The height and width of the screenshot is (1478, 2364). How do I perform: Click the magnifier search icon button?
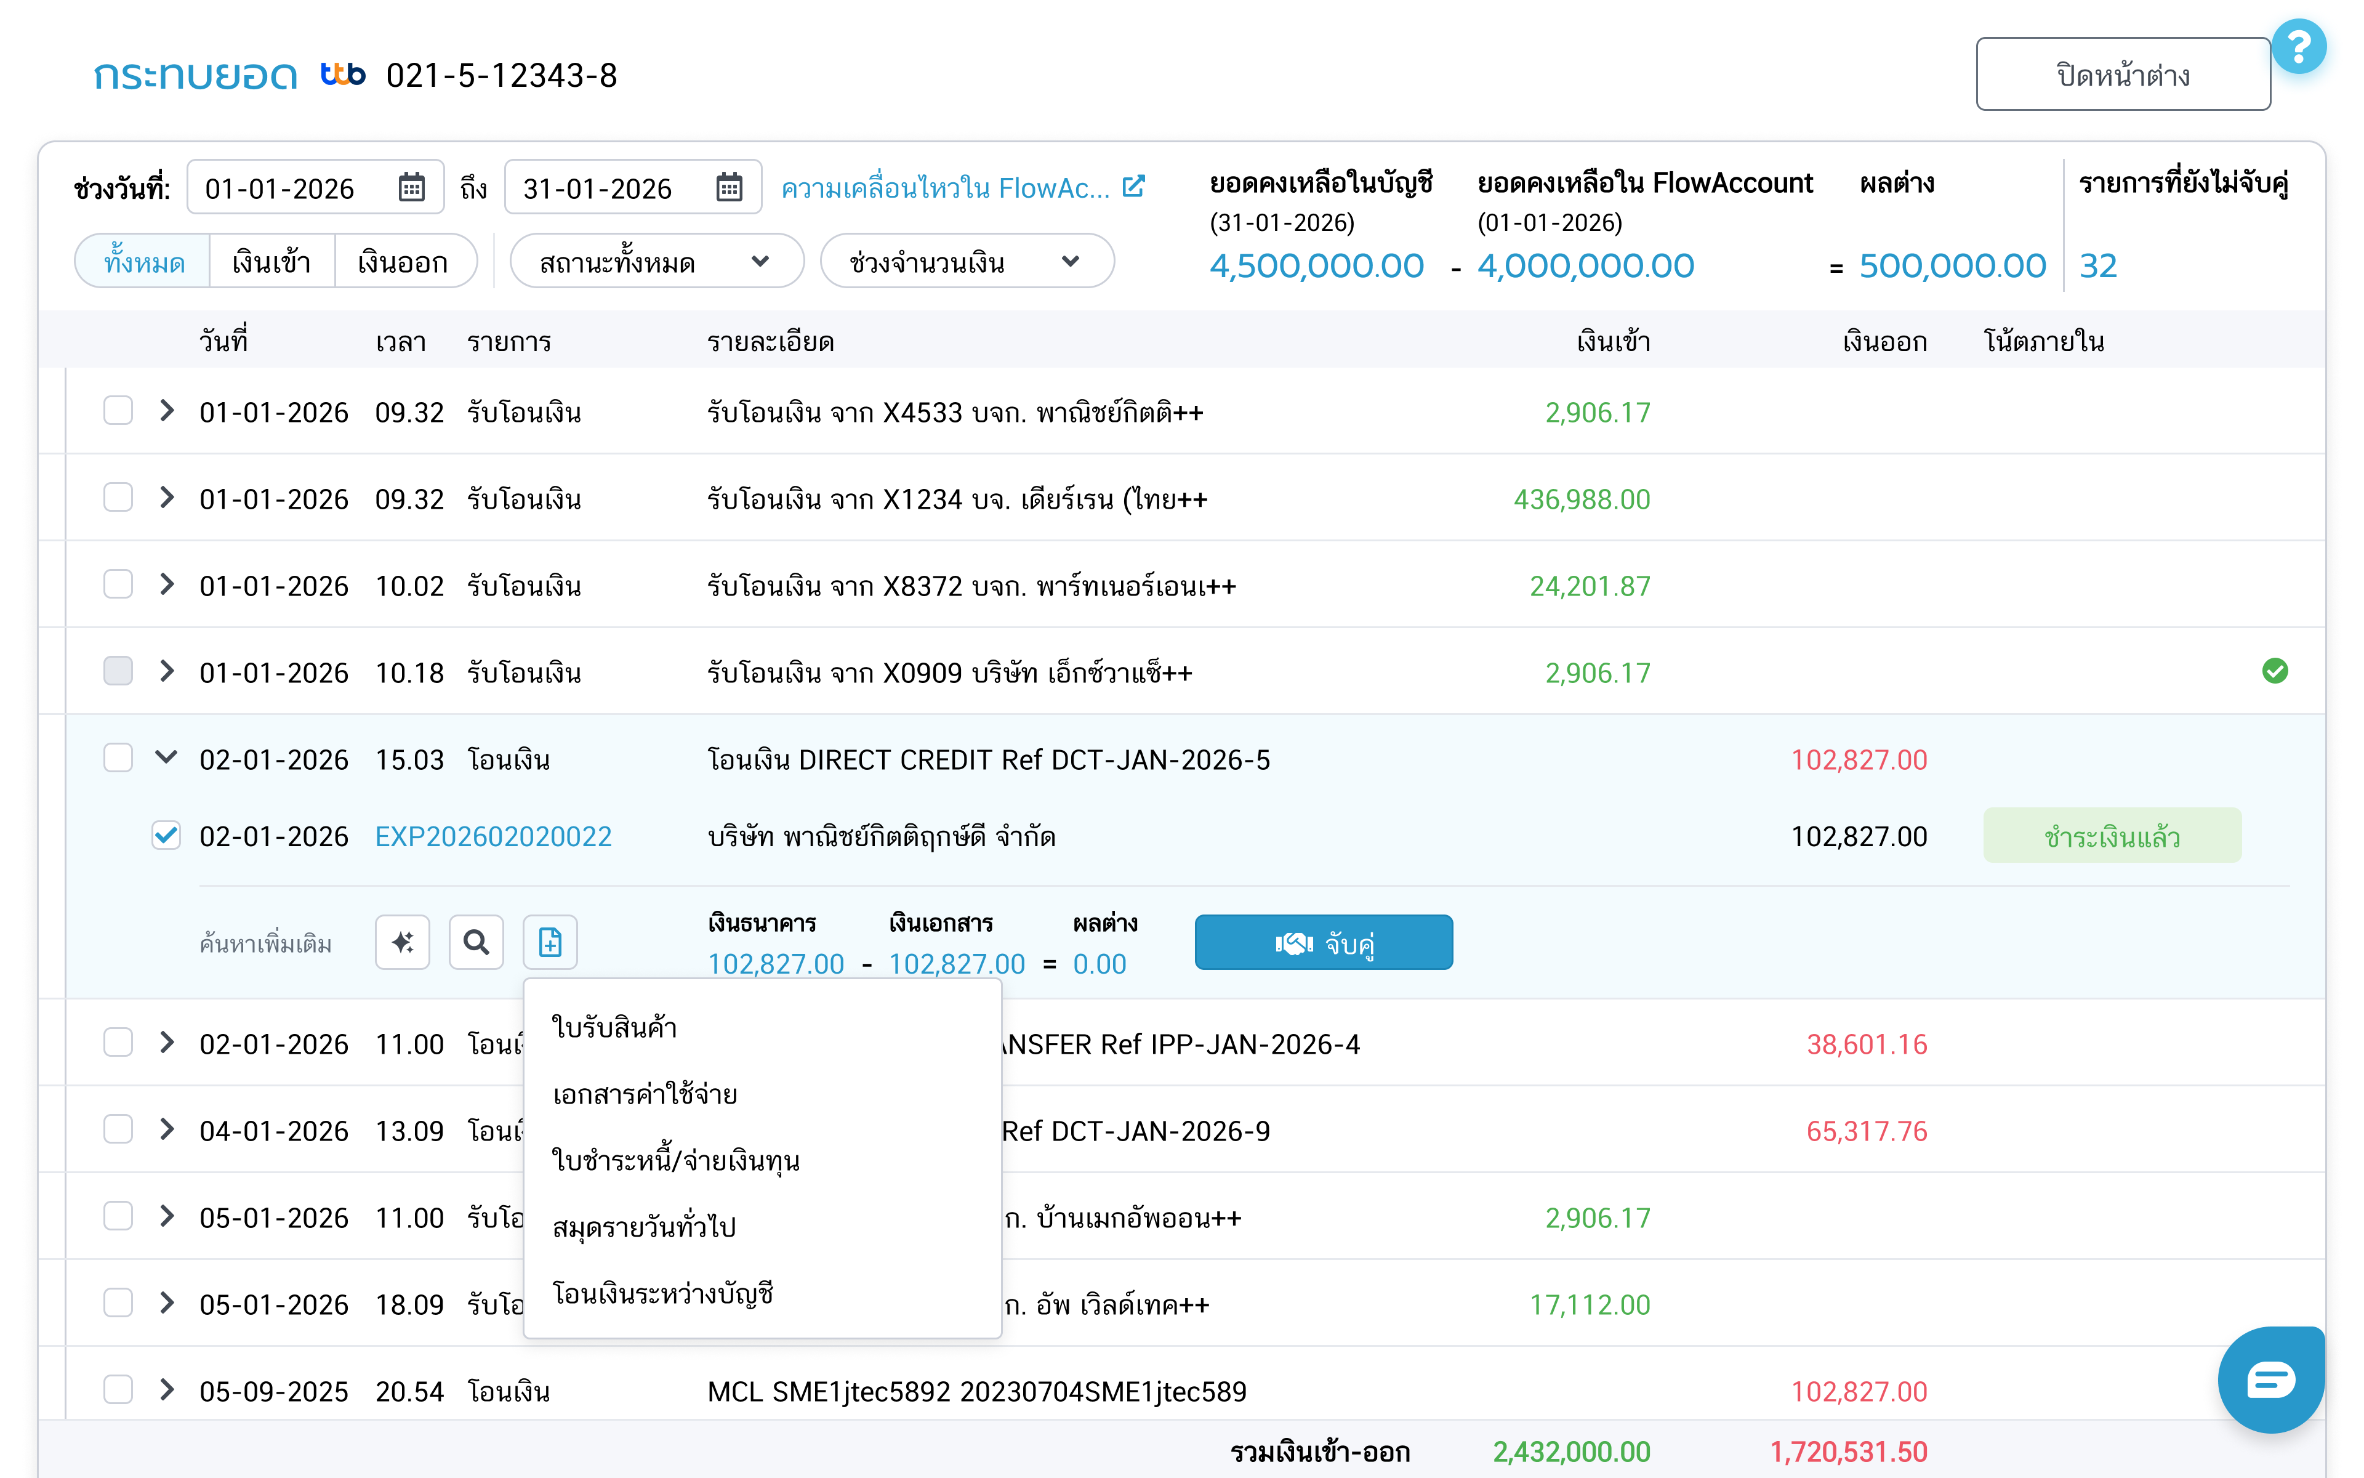click(476, 942)
